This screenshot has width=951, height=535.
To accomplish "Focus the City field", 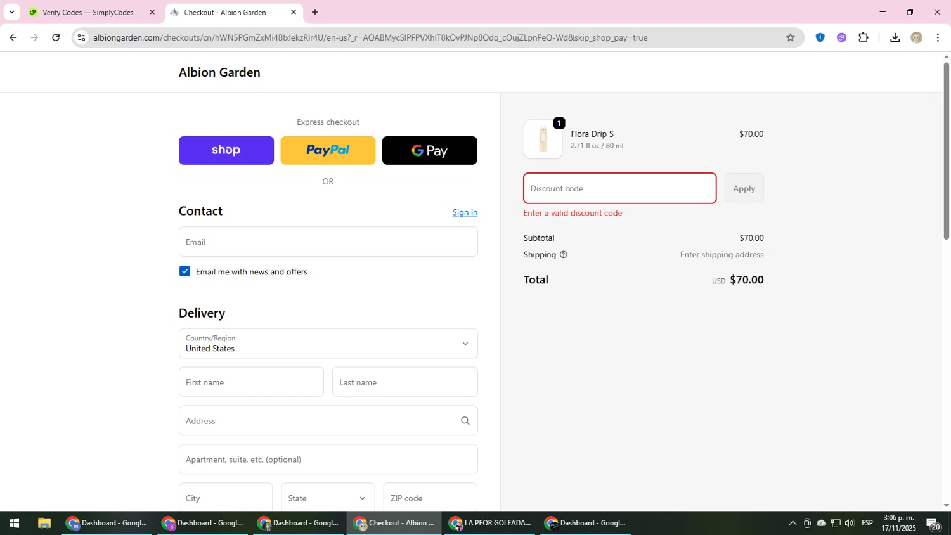I will (x=225, y=497).
